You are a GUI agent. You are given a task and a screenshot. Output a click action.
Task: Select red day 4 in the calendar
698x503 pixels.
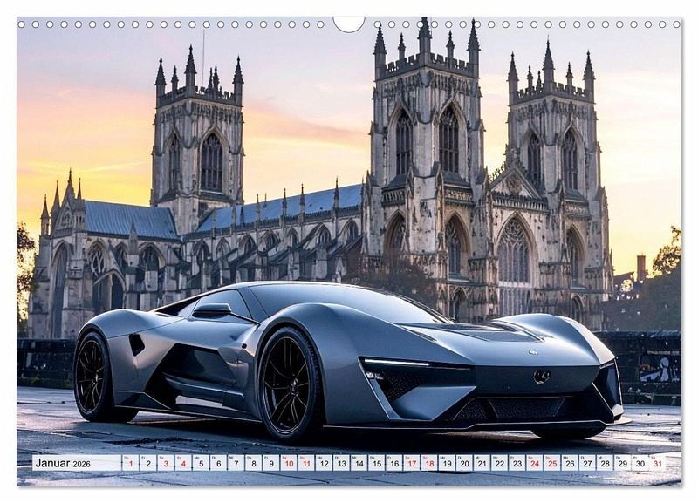pyautogui.click(x=183, y=464)
